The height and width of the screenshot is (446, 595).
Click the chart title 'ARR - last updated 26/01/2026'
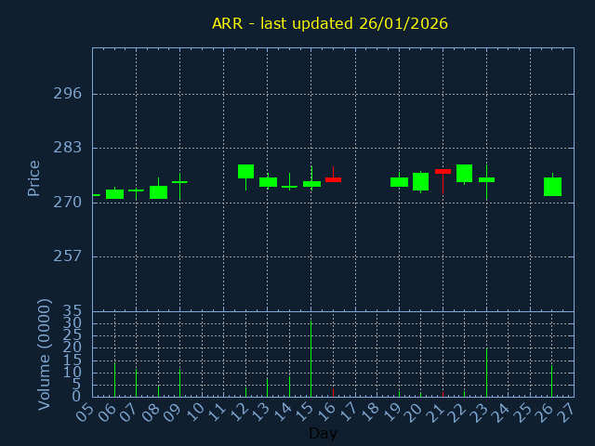(330, 24)
